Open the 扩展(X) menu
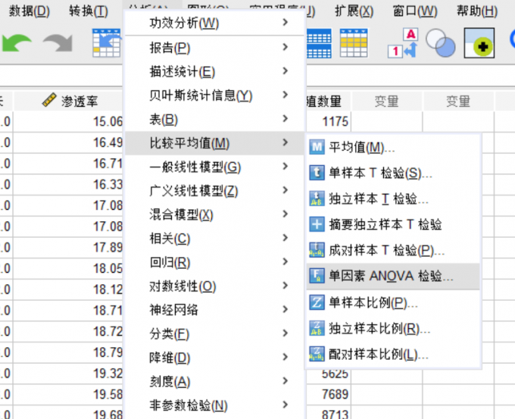This screenshot has width=515, height=419. pyautogui.click(x=354, y=11)
